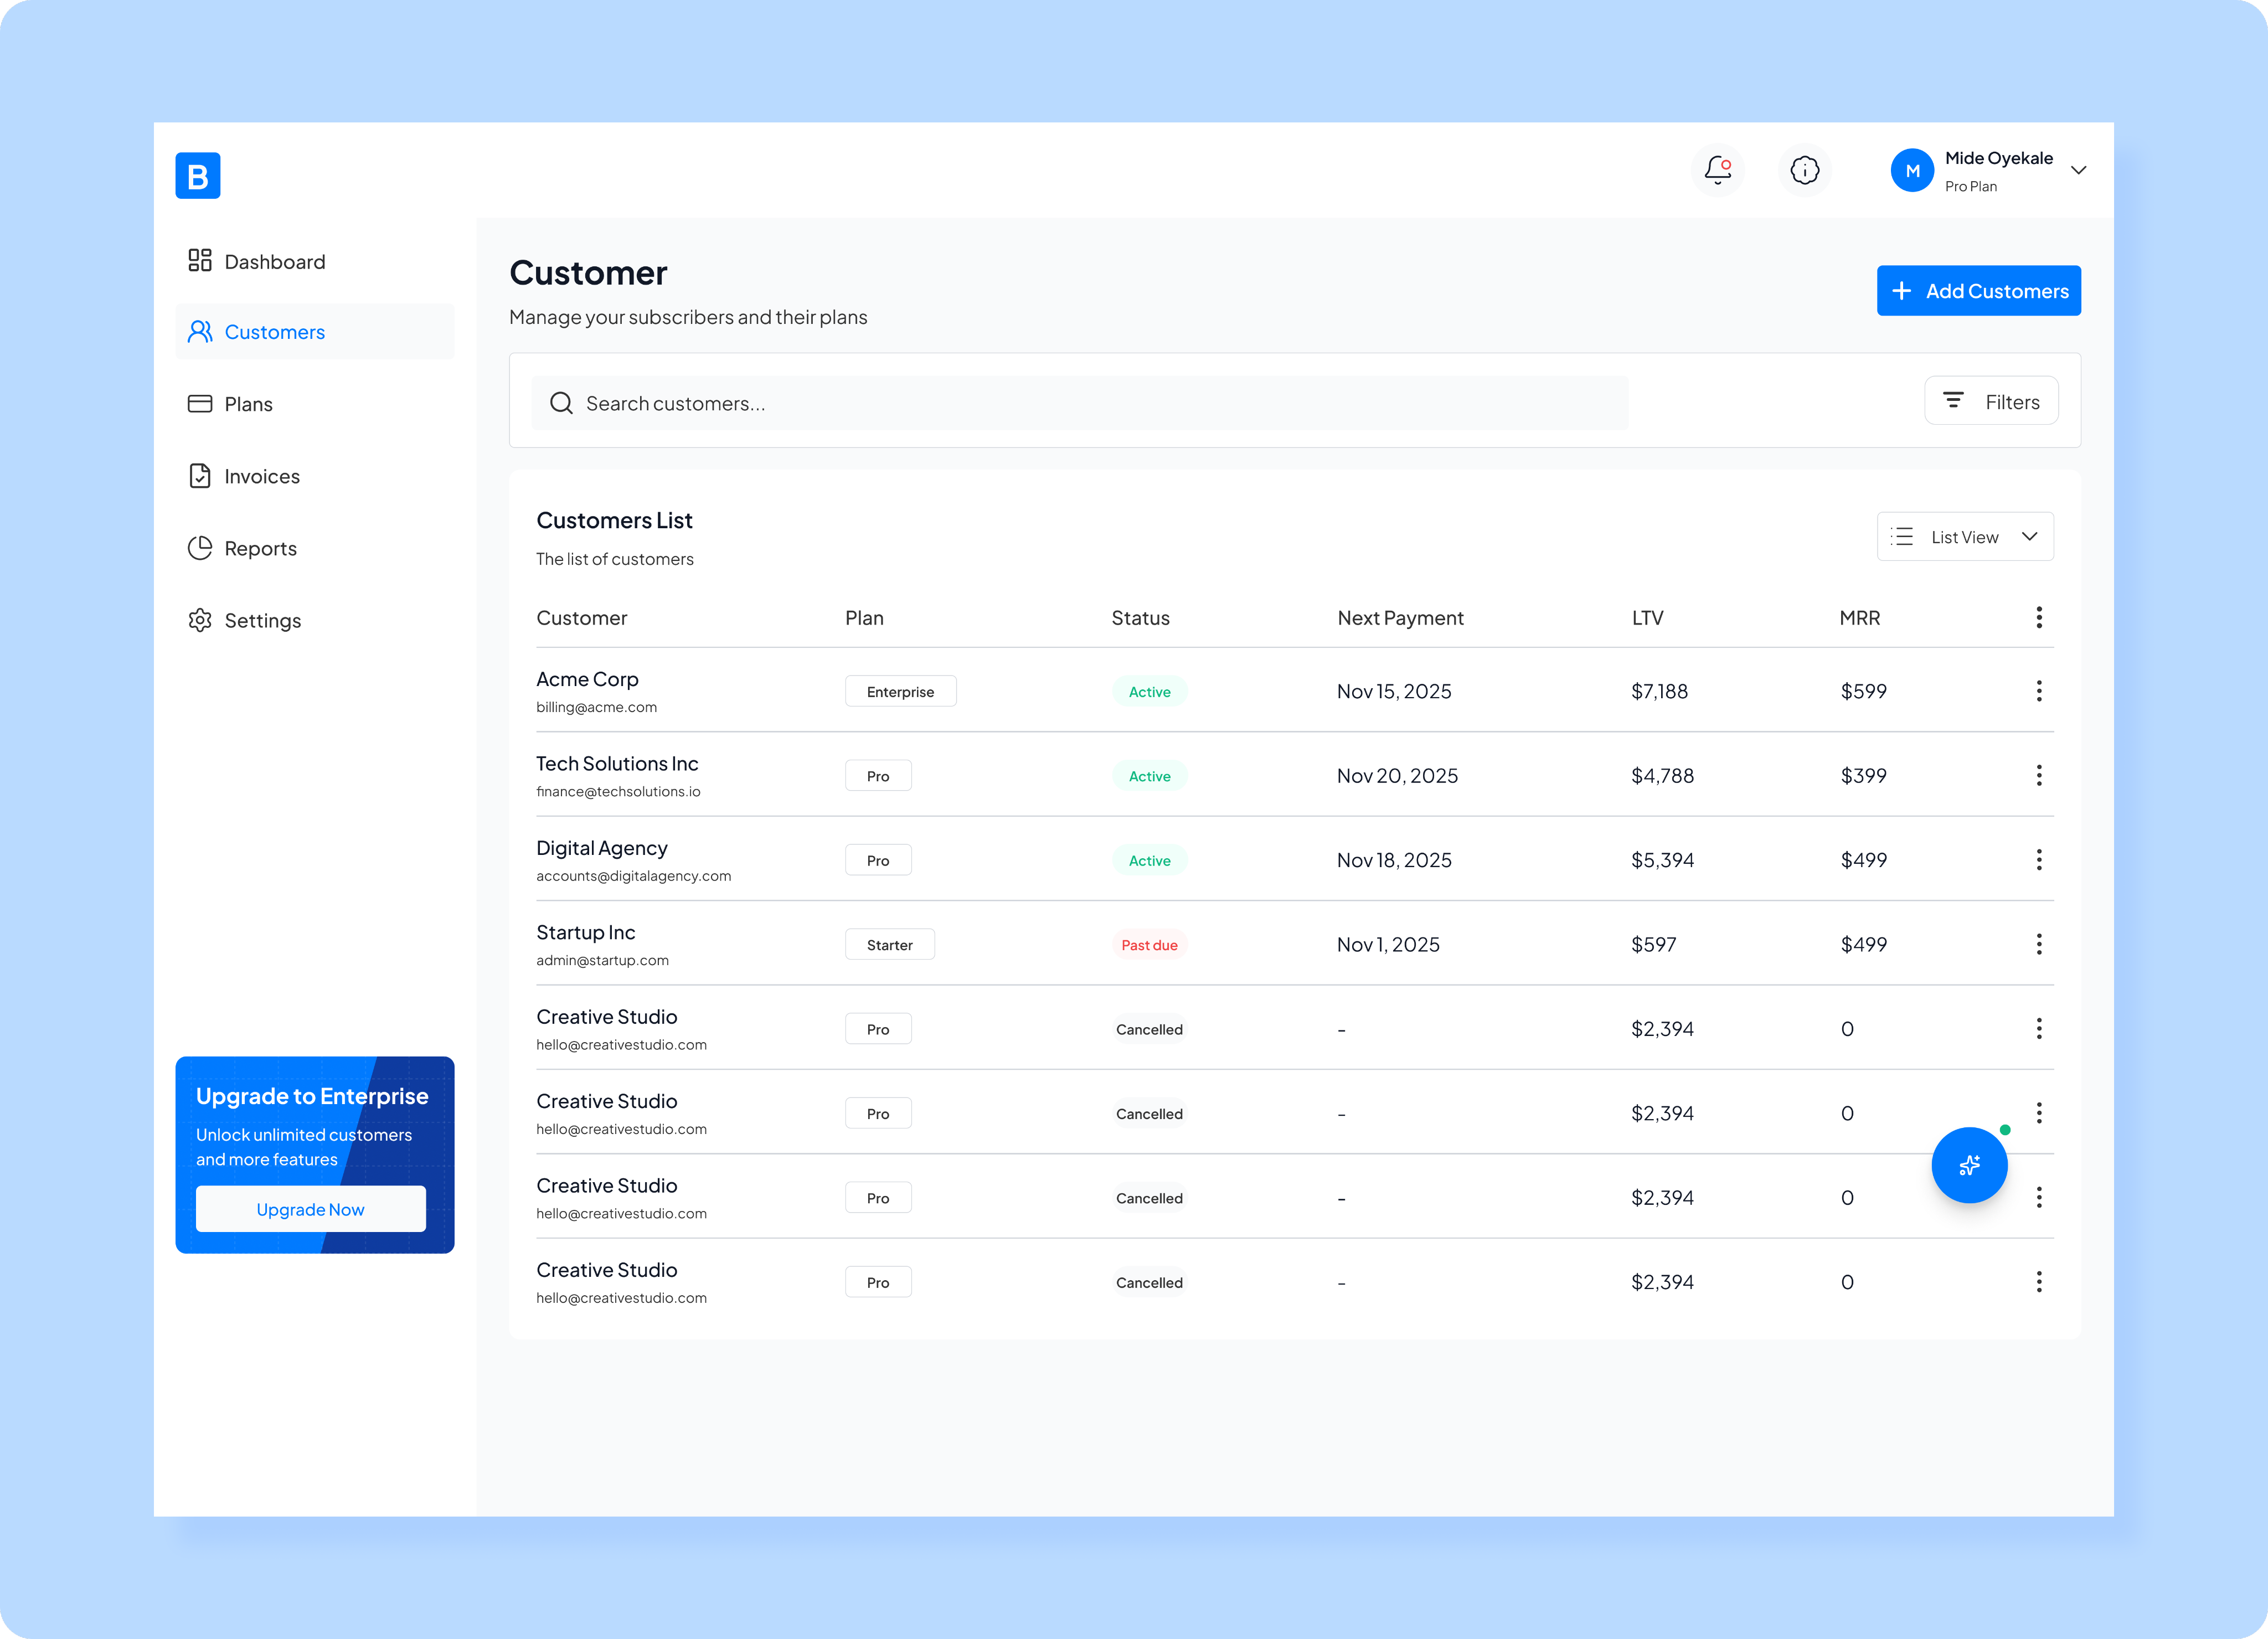This screenshot has height=1639, width=2268.
Task: Go to Dashboard in sidebar
Action: (274, 262)
